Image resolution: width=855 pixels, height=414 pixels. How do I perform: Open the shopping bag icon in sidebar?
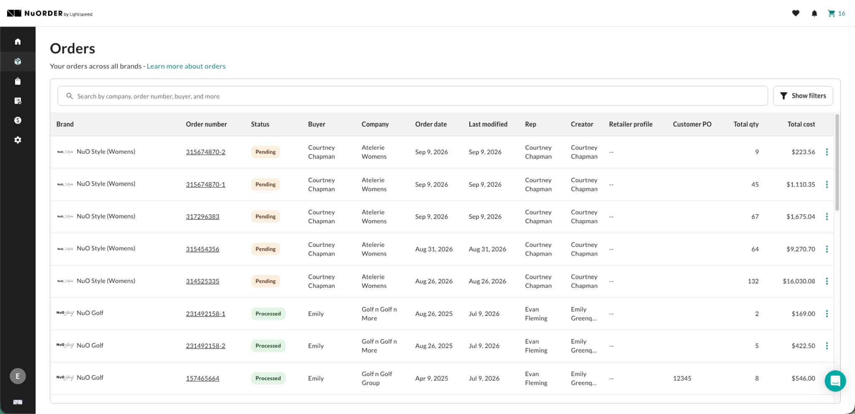point(18,81)
